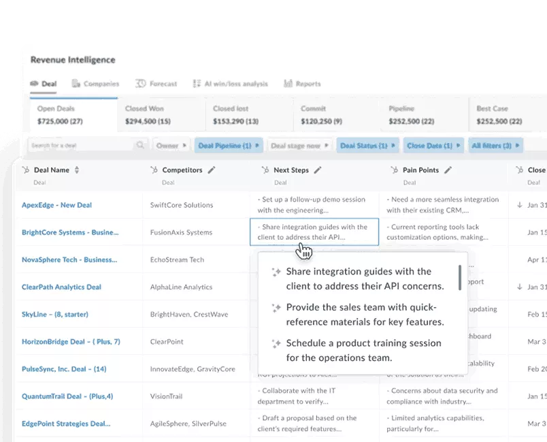Screen dimensions: 547x442
Task: Click HubSpot icon beside Pain Points header
Action: tap(395, 170)
